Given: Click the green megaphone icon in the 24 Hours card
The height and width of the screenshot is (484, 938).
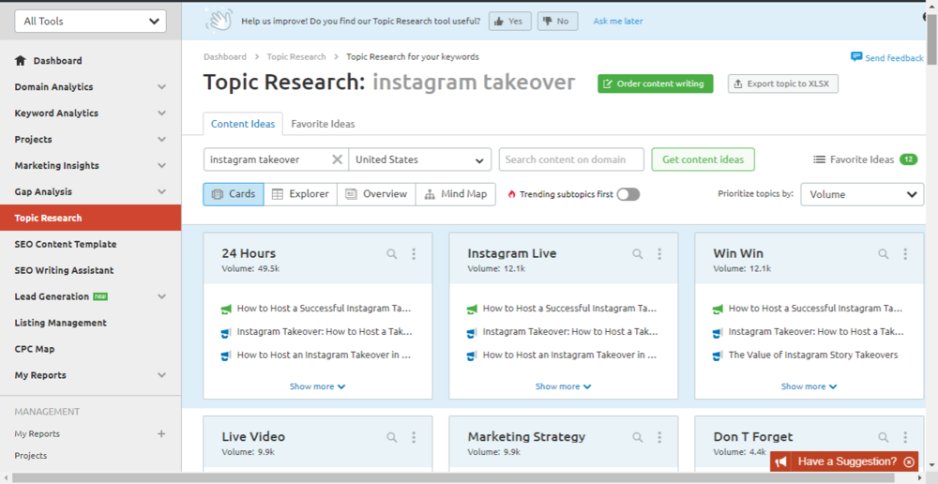Looking at the screenshot, I should pos(225,310).
